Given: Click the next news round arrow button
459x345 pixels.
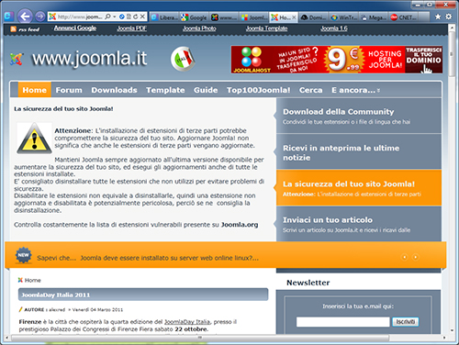Looking at the screenshot, I should pyautogui.click(x=415, y=257).
